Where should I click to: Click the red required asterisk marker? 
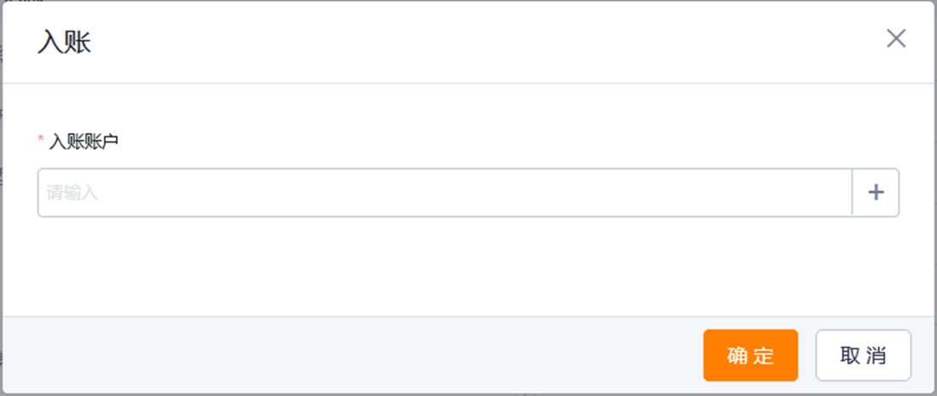click(x=41, y=138)
